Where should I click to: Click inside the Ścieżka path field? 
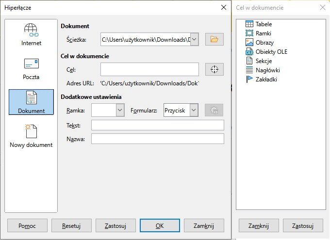(x=146, y=39)
